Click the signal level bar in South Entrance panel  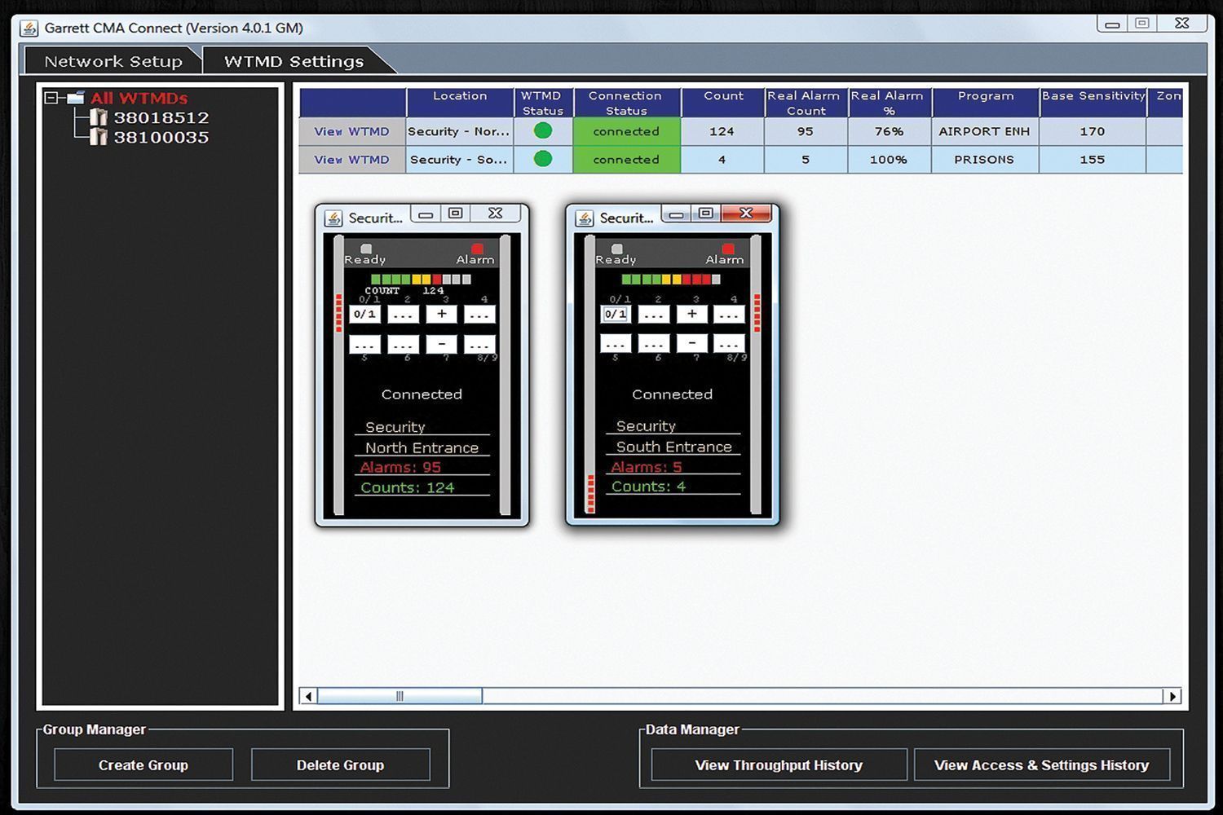671,279
